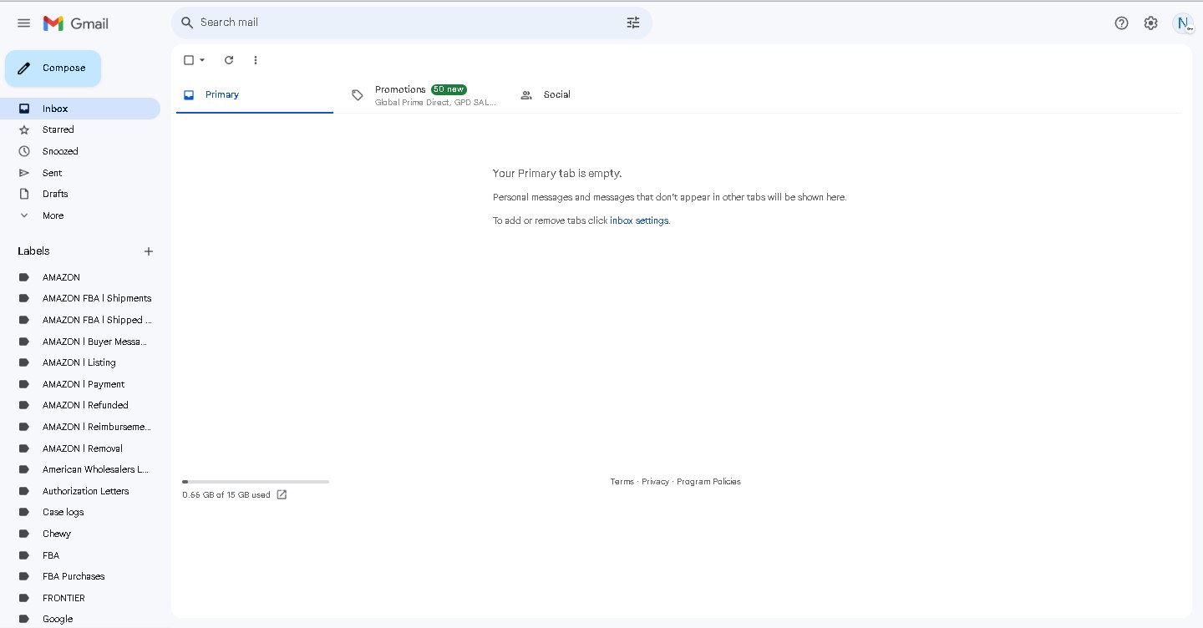Refresh the inbox

click(229, 60)
